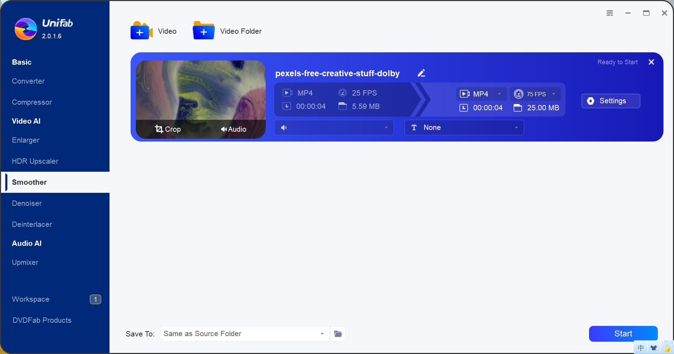This screenshot has width=674, height=354.
Task: Open the Audio options on the video thumbnail
Action: 234,129
